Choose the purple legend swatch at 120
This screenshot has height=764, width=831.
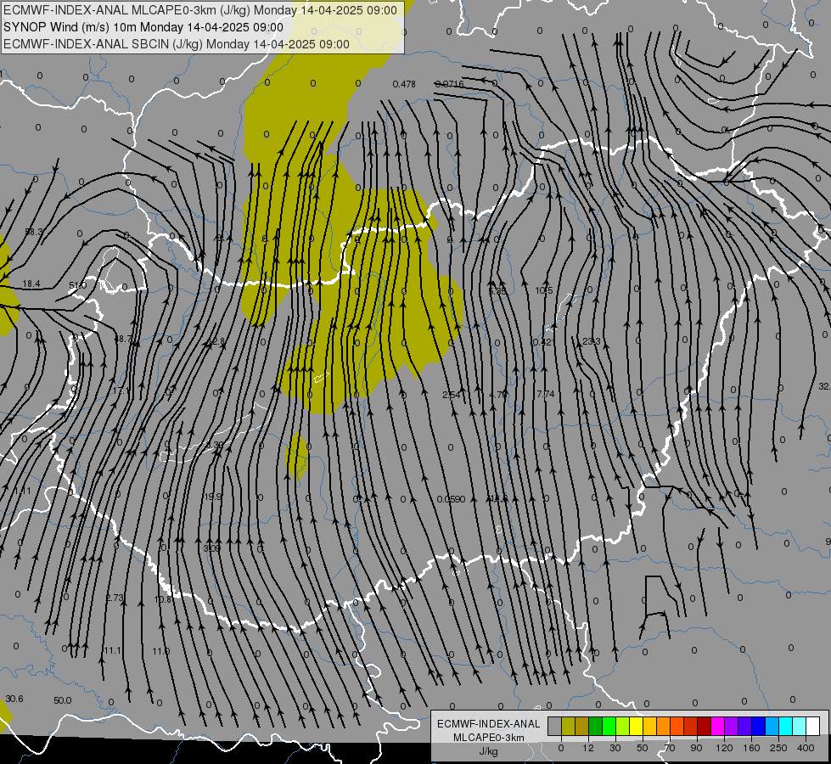coord(732,727)
